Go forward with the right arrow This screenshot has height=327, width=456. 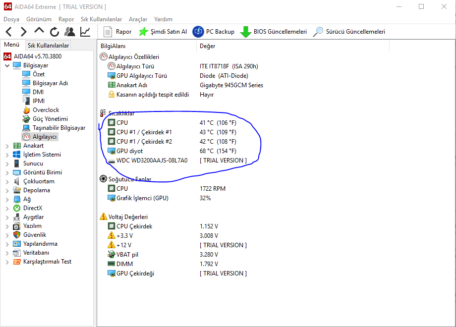24,32
